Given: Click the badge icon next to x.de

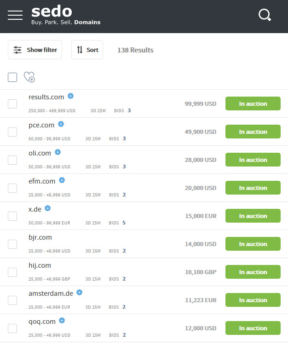Looking at the screenshot, I should [48, 208].
